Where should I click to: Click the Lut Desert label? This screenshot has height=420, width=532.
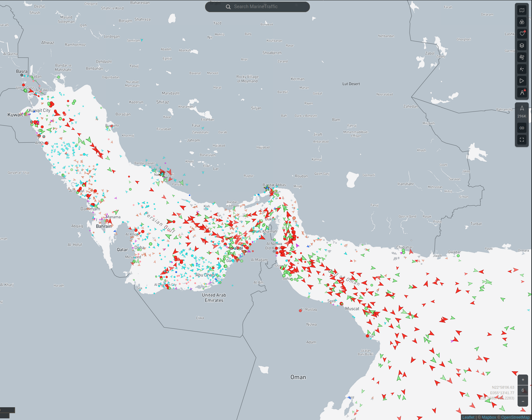pyautogui.click(x=351, y=84)
